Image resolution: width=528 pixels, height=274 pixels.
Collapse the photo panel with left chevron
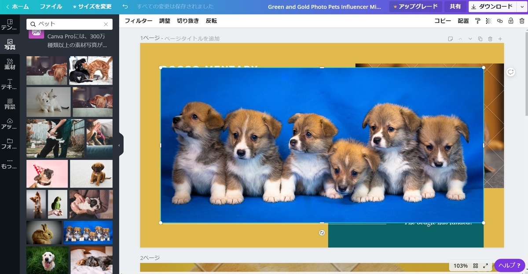pyautogui.click(x=119, y=144)
